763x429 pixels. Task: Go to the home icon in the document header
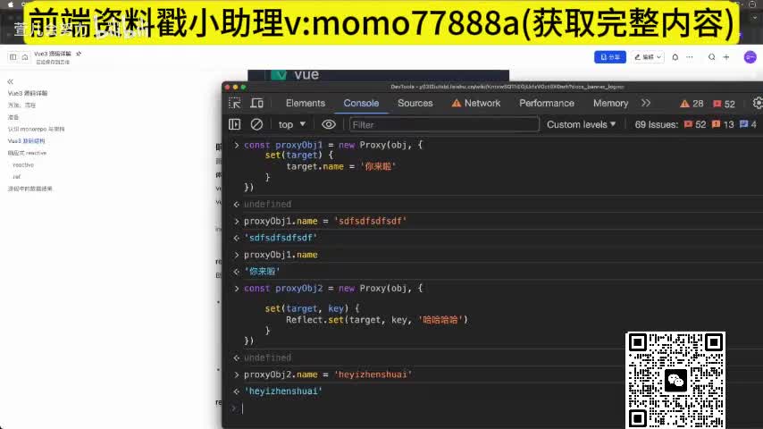[x=25, y=57]
